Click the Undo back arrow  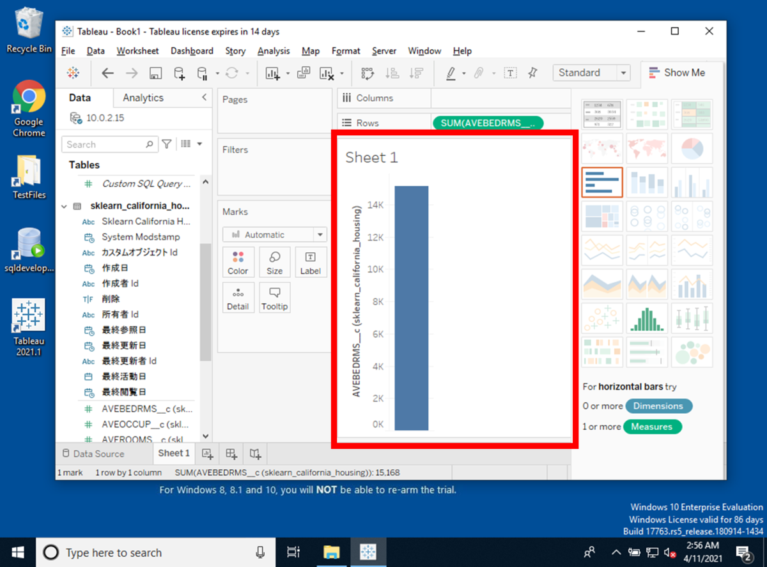coord(107,73)
